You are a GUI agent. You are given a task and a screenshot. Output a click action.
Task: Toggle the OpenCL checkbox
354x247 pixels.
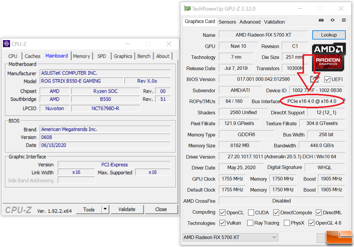click(x=222, y=213)
